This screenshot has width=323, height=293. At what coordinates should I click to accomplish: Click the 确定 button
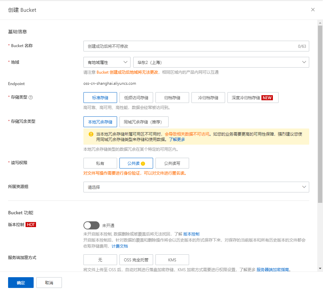coord(21,283)
